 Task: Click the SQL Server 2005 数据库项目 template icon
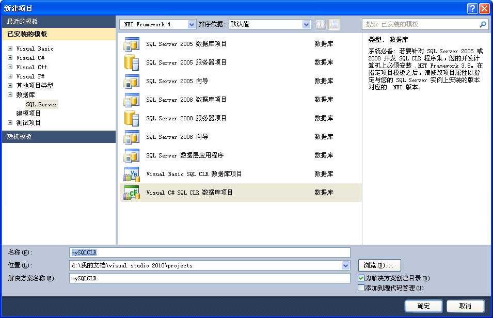132,44
